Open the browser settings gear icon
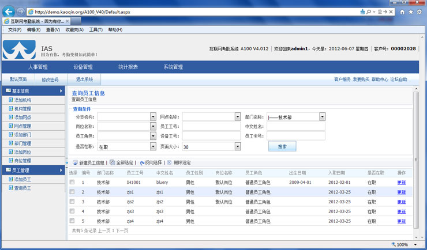 point(419,12)
